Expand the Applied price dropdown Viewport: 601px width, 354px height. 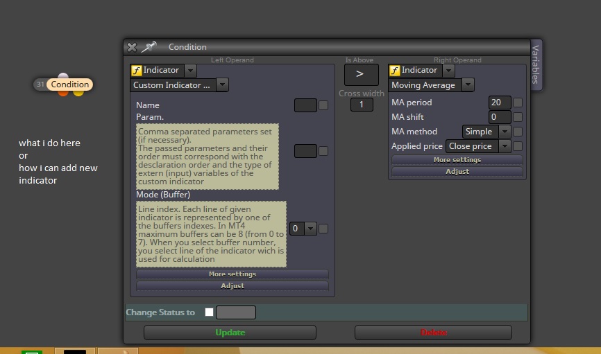coord(505,146)
